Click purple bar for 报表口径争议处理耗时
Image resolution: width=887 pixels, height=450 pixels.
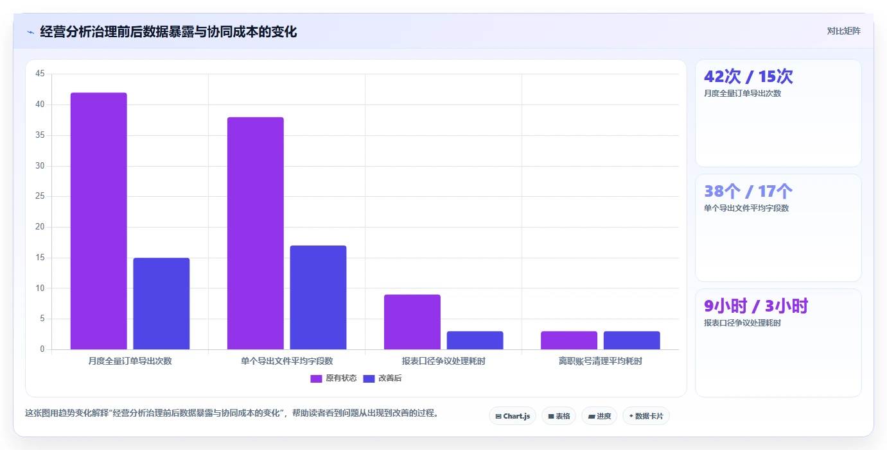(412, 322)
